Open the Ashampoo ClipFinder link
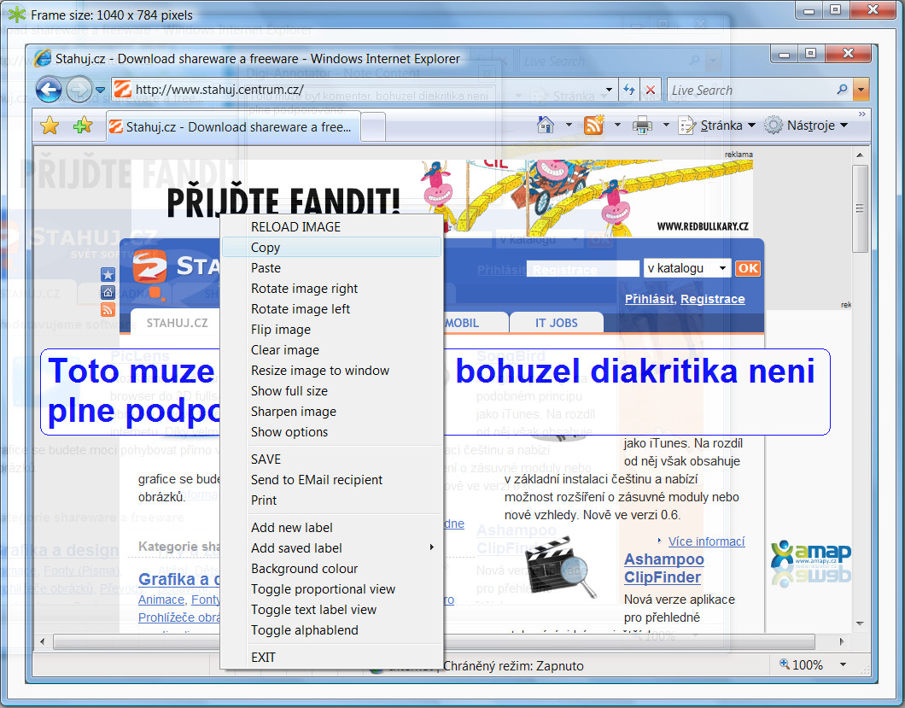905x708 pixels. 663,568
